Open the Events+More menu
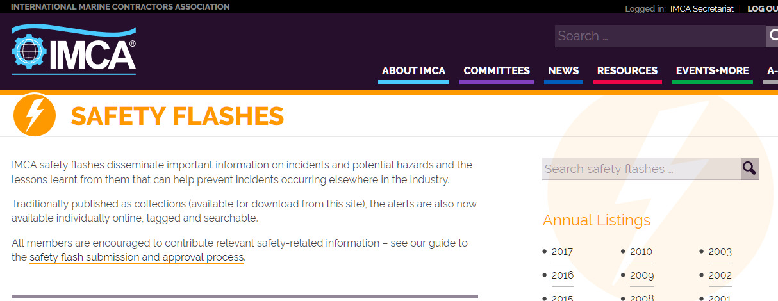 point(713,71)
